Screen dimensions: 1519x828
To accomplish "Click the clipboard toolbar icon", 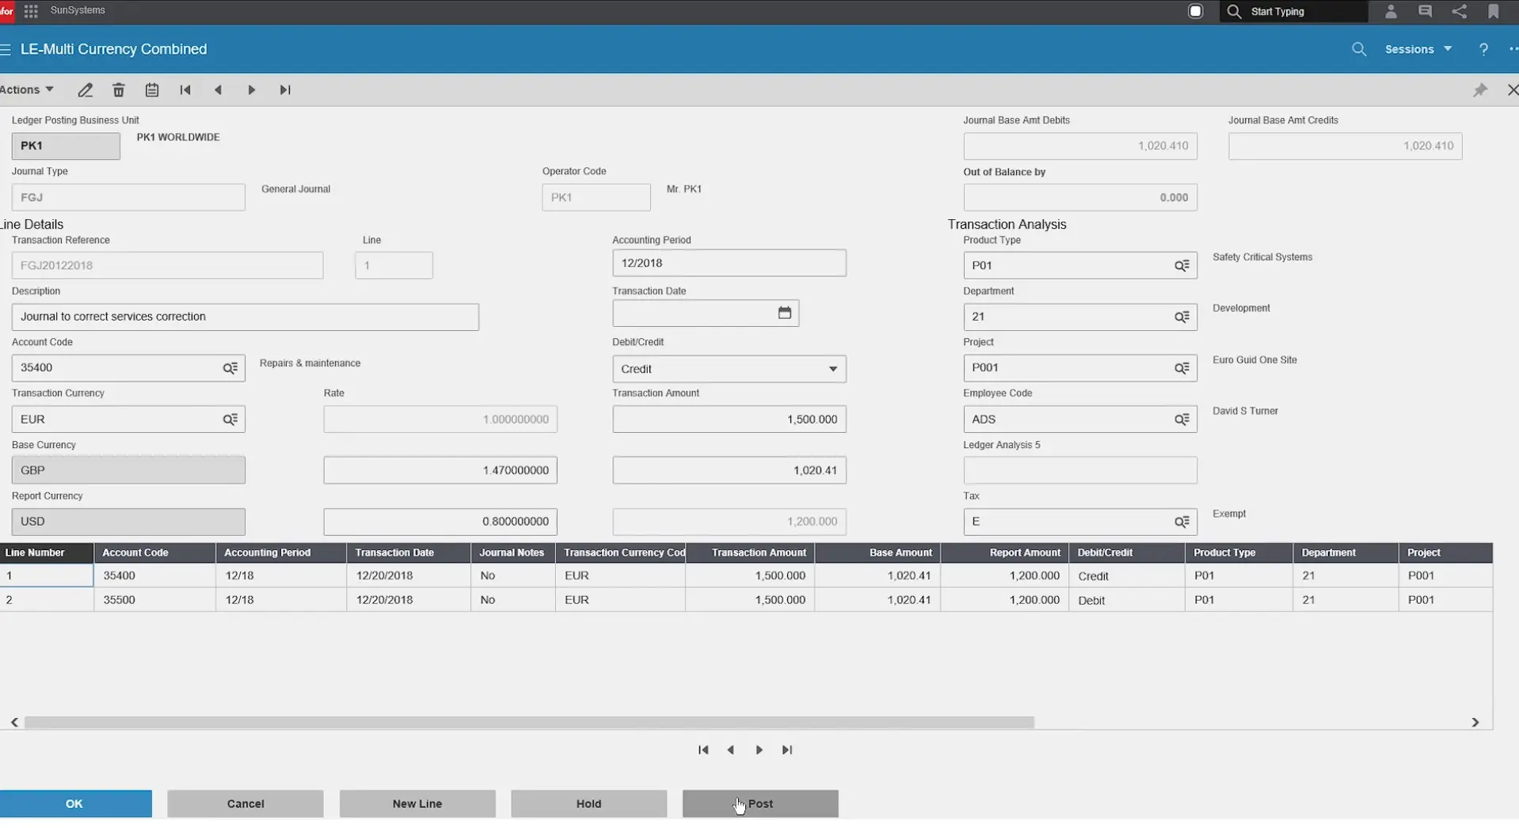I will (152, 90).
